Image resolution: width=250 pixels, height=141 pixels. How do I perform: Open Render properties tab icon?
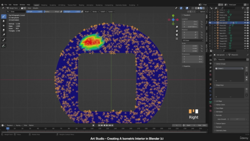tap(211, 60)
